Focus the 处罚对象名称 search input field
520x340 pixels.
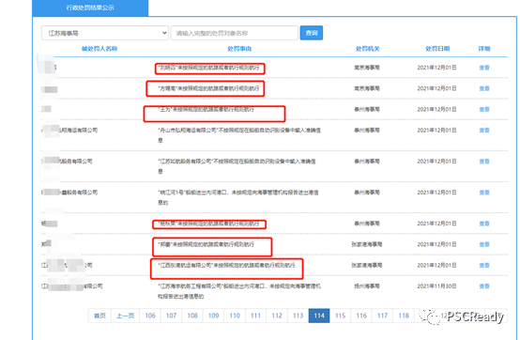[x=235, y=33]
